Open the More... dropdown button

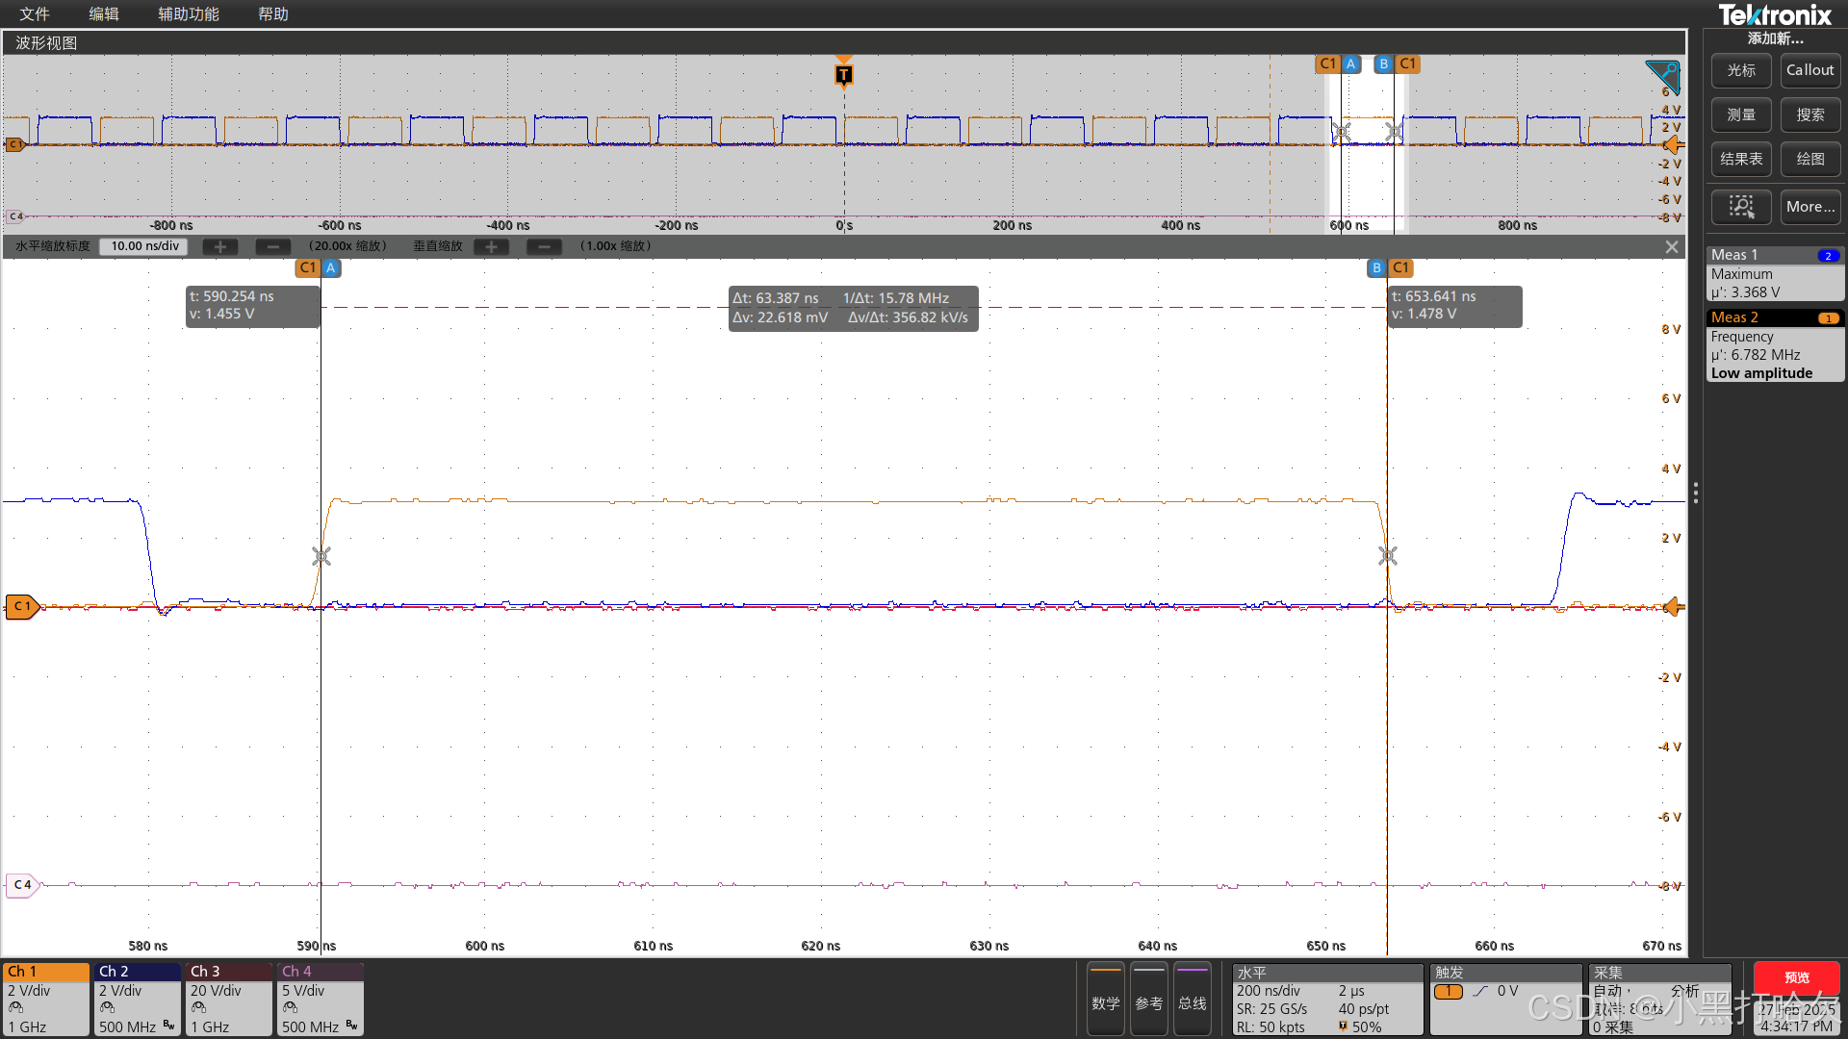1809,207
